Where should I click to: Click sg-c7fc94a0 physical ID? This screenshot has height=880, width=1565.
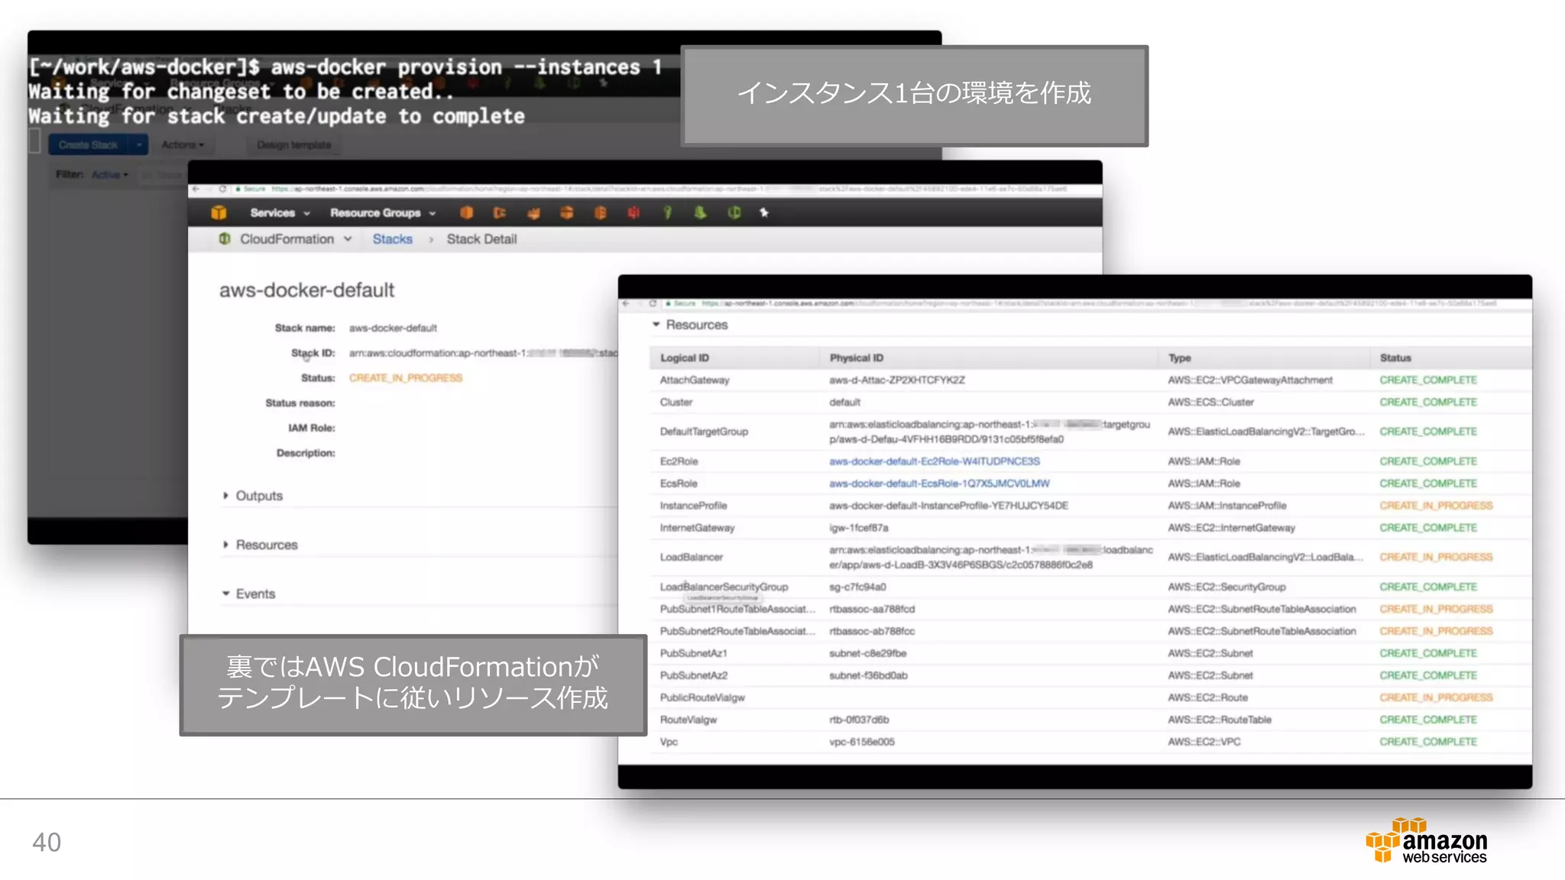pos(857,587)
